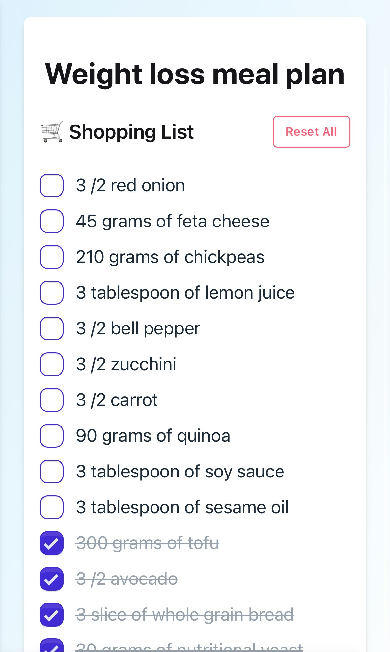The width and height of the screenshot is (390, 652).
Task: Check off the lemon juice item
Action: [52, 293]
